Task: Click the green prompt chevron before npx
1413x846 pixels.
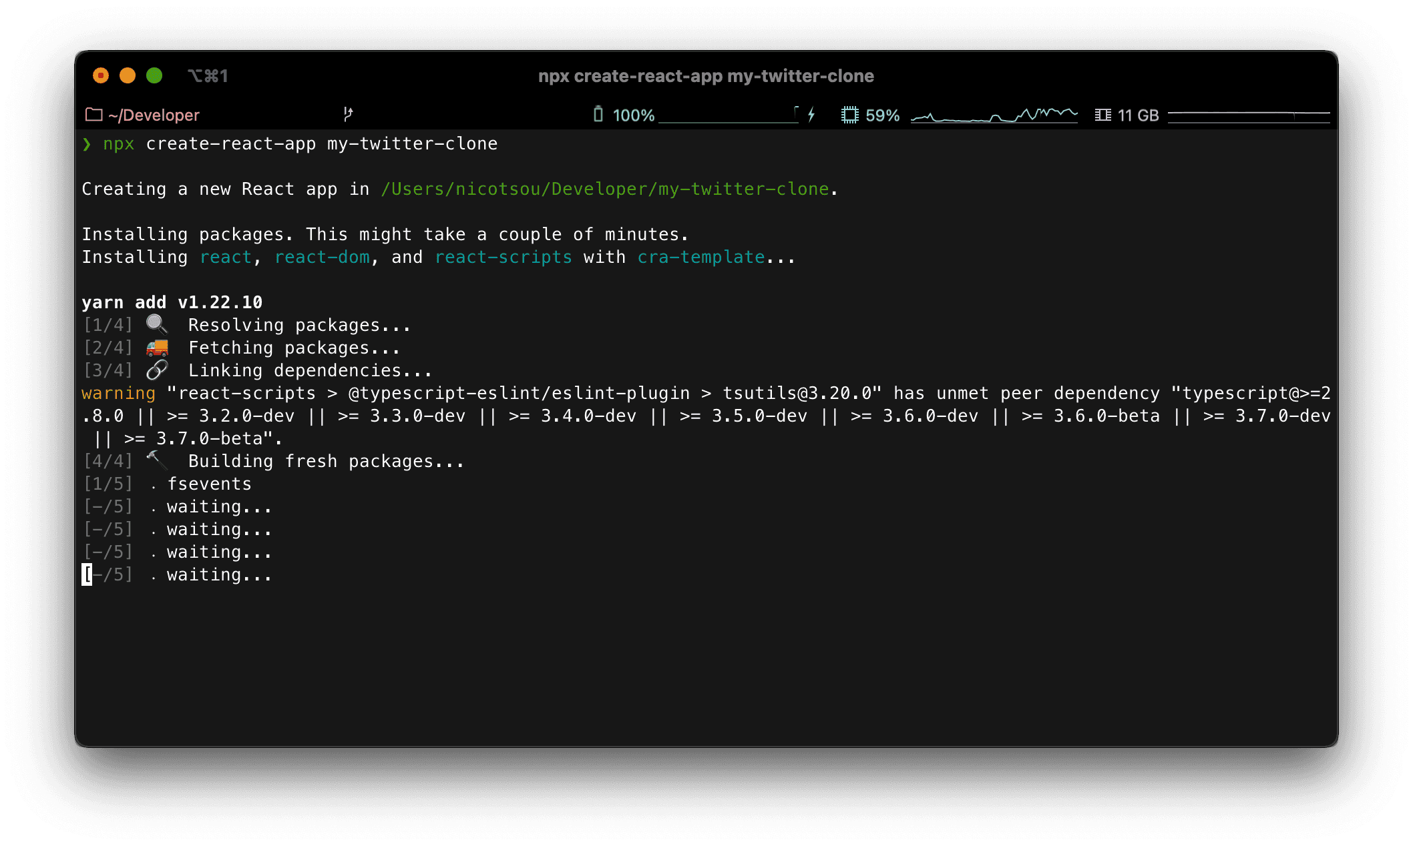Action: coord(87,144)
